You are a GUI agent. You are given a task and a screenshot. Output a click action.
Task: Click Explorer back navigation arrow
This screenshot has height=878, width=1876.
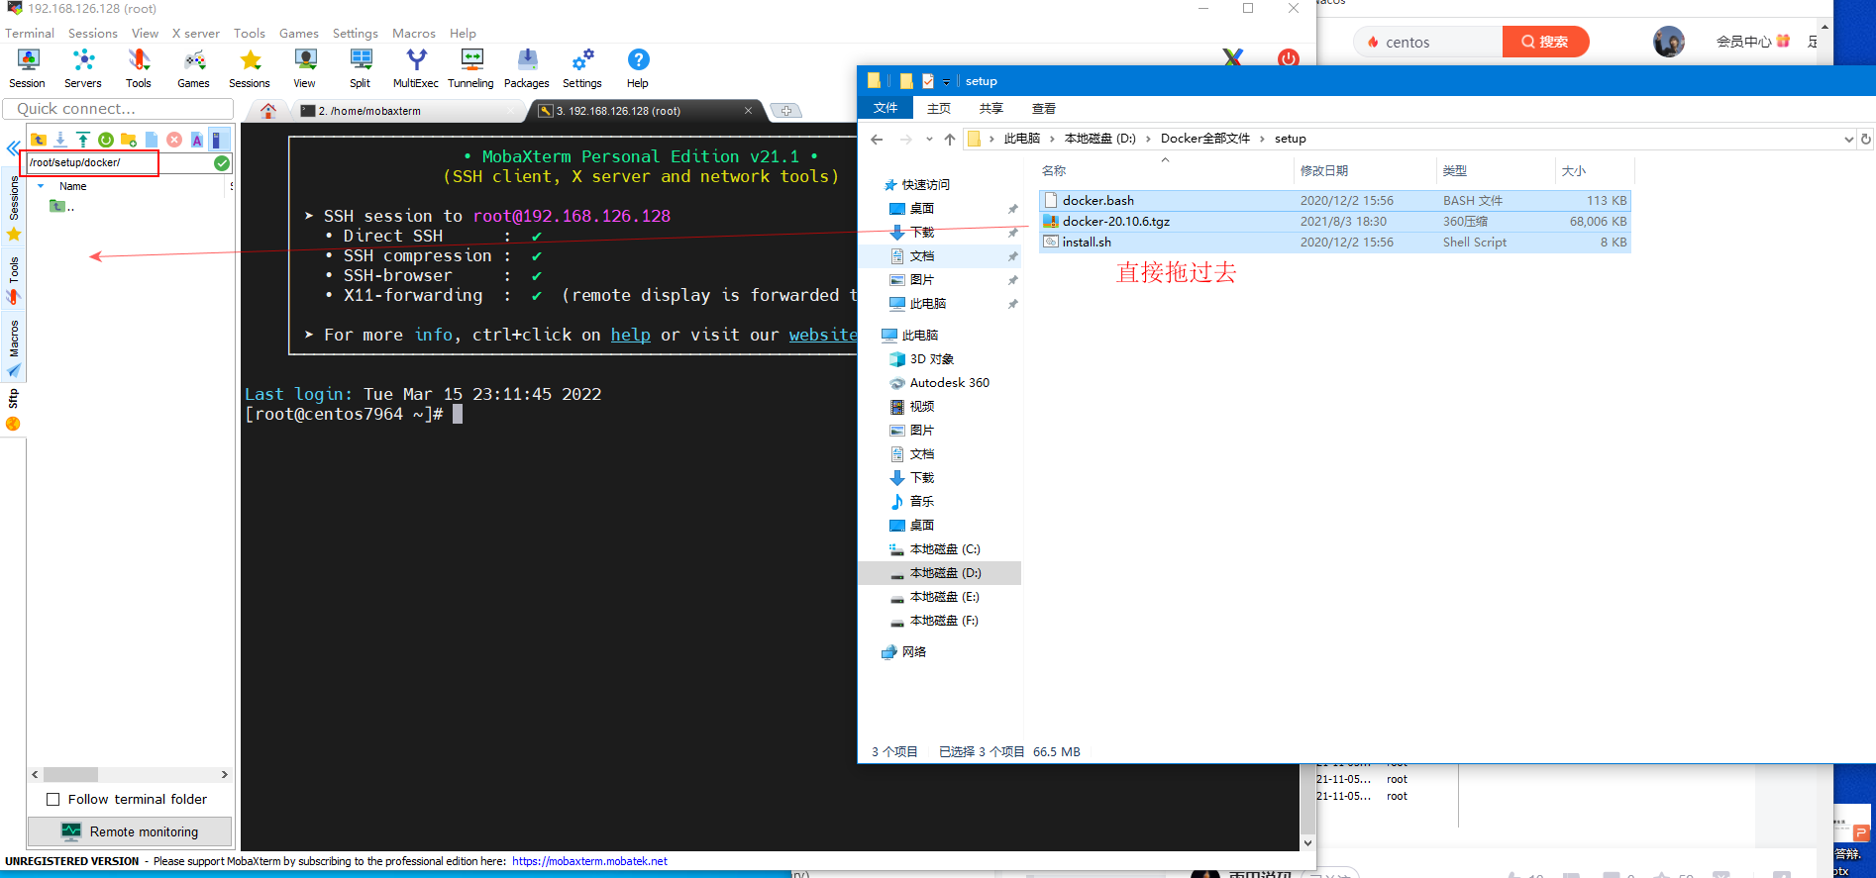click(x=877, y=140)
